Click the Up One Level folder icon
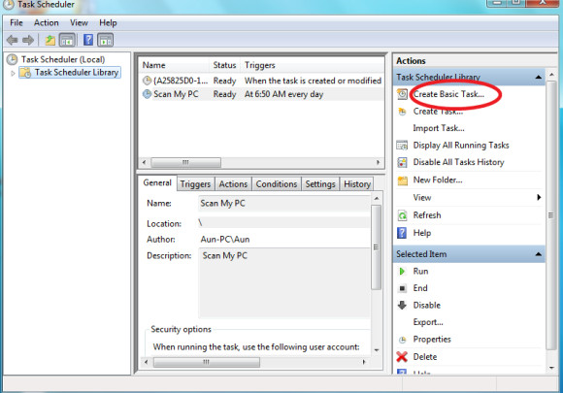This screenshot has width=563, height=393. pyautogui.click(x=50, y=40)
